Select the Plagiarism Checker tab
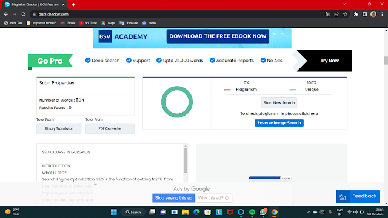Viewport: 388px width, 218px height. coord(35,5)
